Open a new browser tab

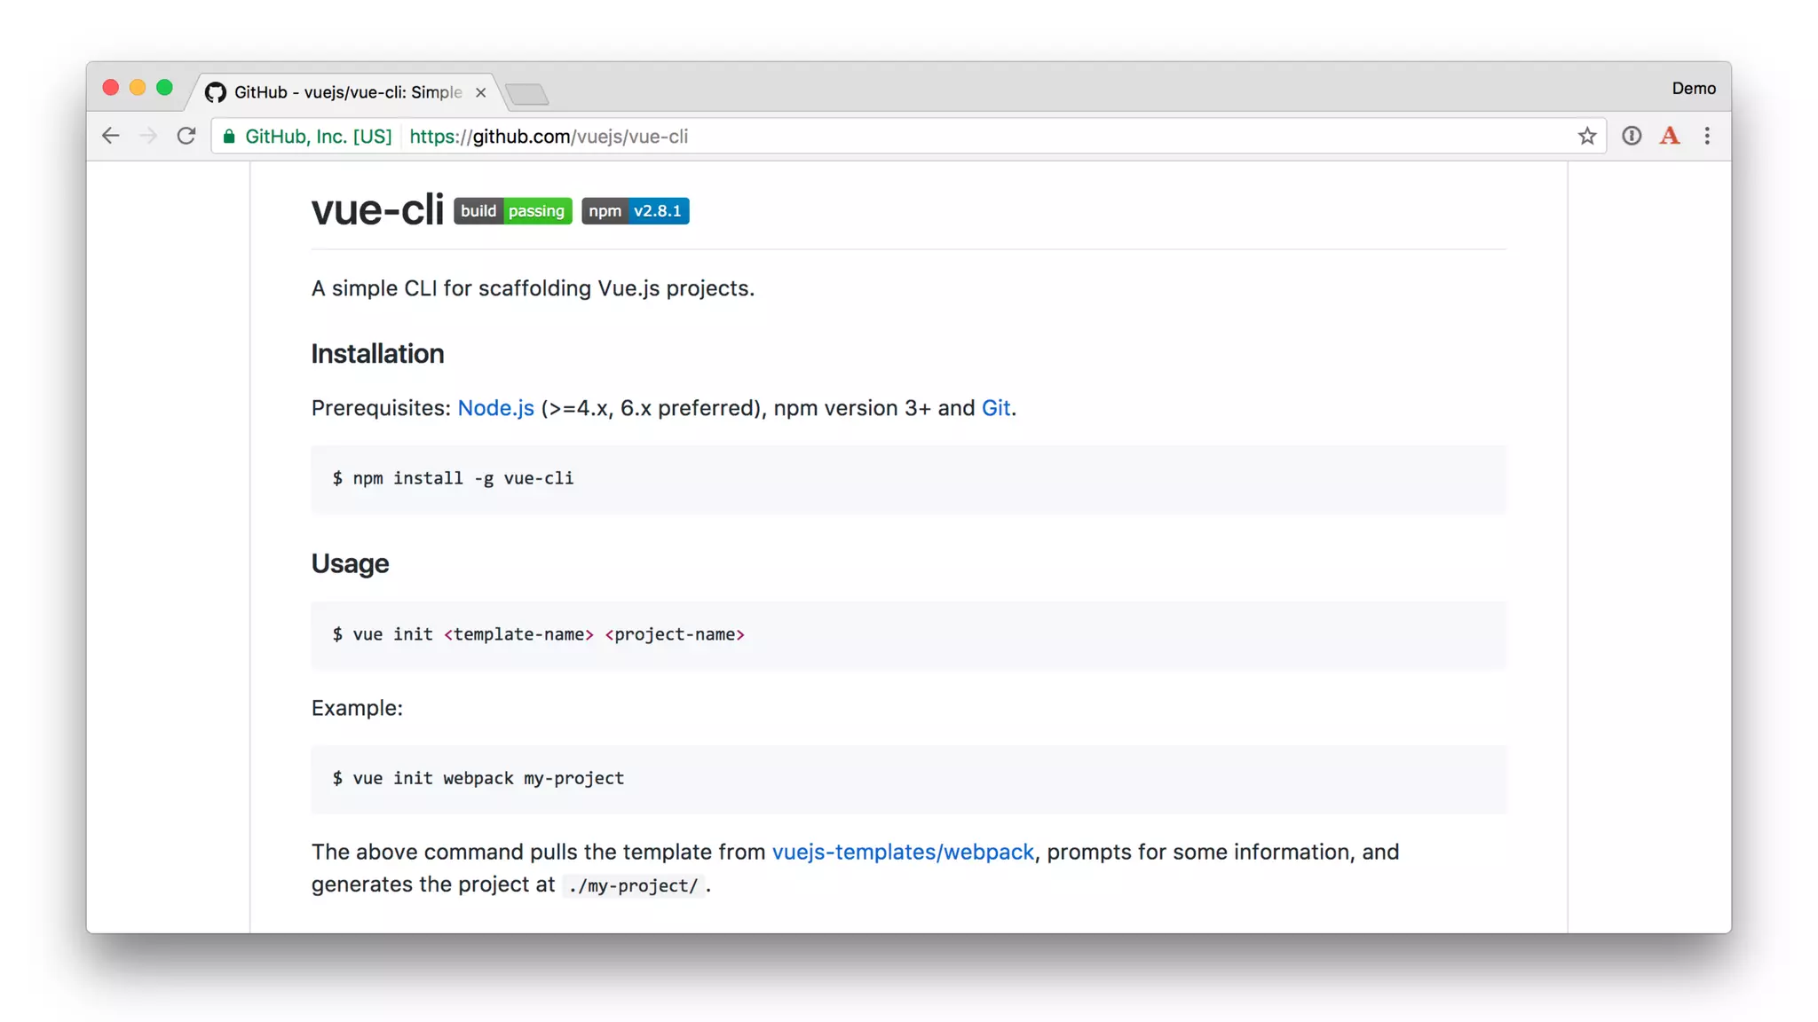click(x=527, y=94)
